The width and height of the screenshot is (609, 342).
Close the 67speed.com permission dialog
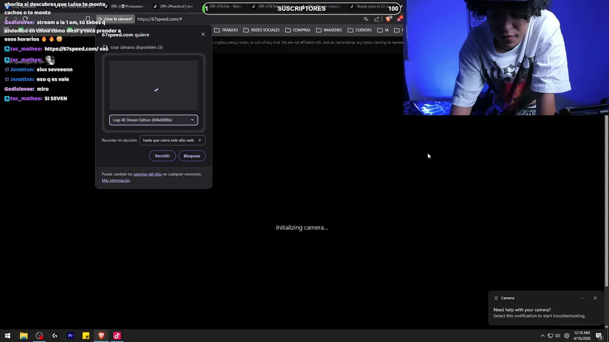point(203,34)
